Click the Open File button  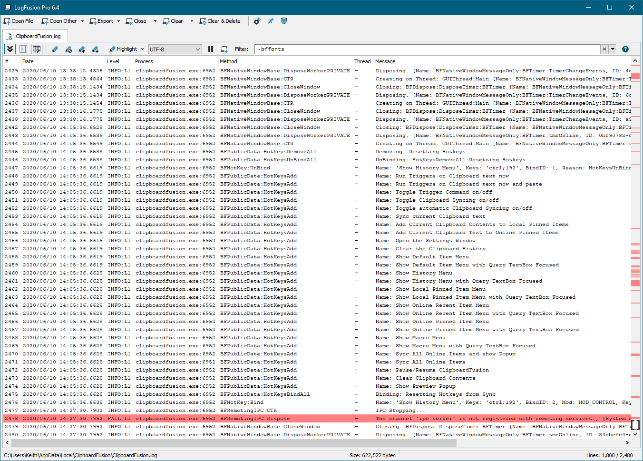[19, 21]
